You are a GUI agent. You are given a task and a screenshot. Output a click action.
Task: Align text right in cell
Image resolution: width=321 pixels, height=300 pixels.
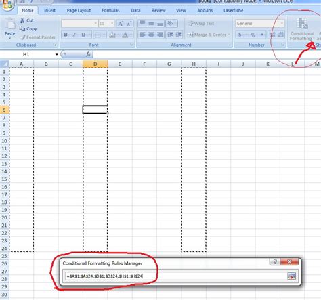pyautogui.click(x=160, y=35)
